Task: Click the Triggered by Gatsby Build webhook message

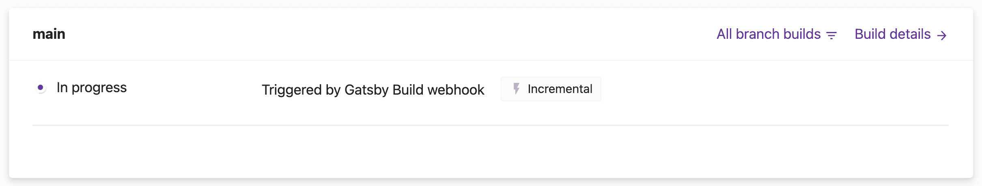Action: (x=373, y=90)
